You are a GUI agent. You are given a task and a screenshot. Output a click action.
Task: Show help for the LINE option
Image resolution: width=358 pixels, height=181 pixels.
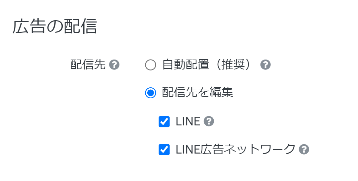(209, 122)
